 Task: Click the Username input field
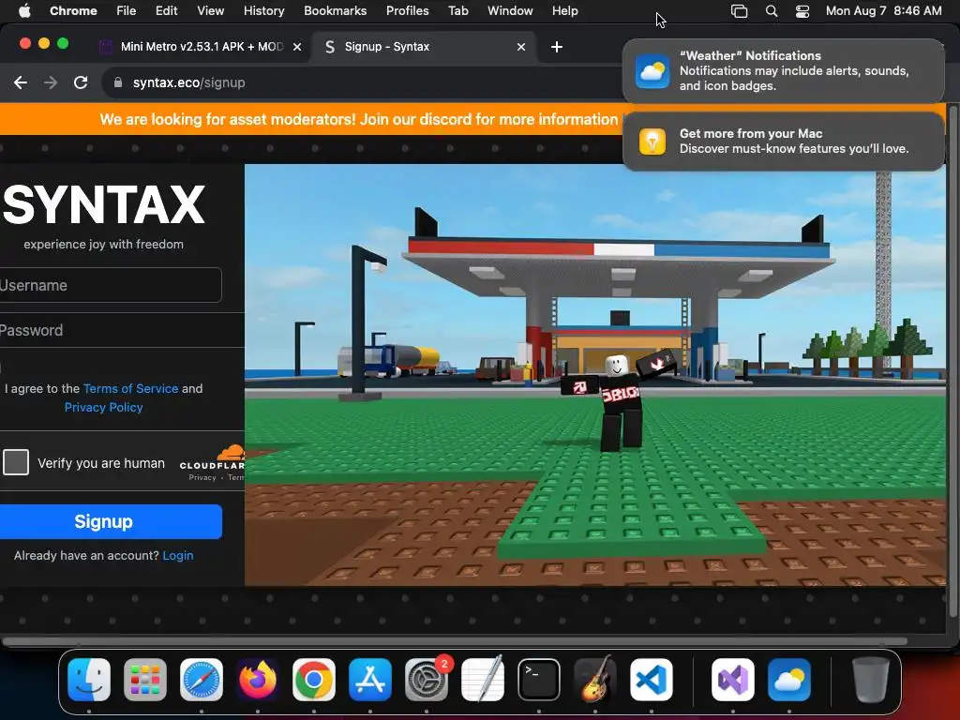point(111,285)
